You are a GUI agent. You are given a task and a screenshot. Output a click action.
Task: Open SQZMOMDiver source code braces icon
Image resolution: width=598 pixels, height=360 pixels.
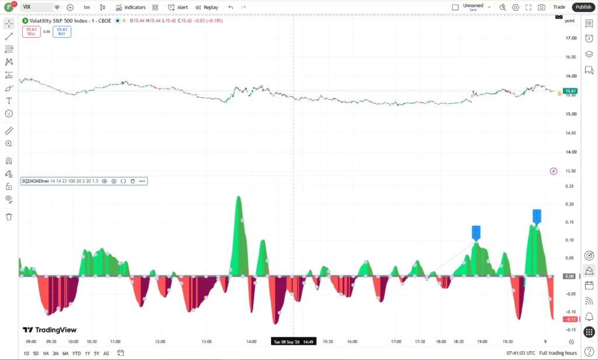tap(123, 181)
